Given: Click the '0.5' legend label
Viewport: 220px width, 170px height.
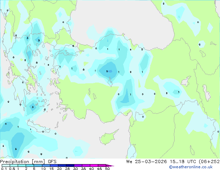Looking at the screenshot, I should [12, 169].
